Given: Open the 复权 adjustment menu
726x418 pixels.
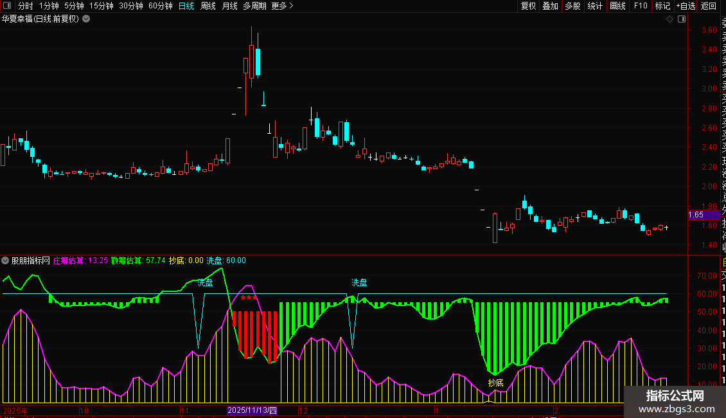Looking at the screenshot, I should 528,6.
